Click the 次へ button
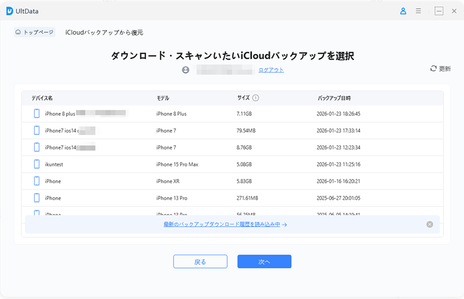 tap(264, 262)
